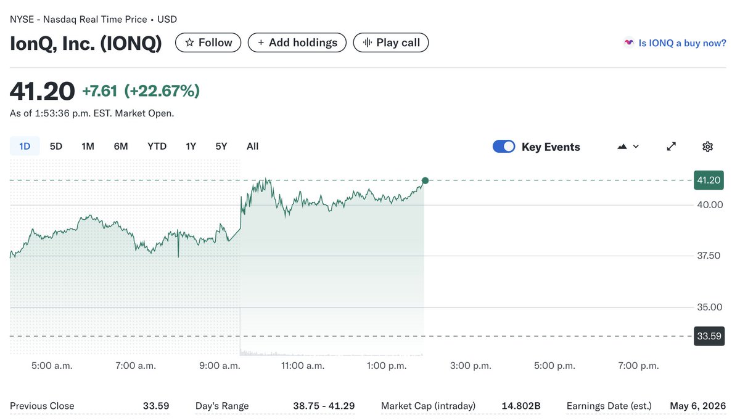Click the Play call button
Image resolution: width=740 pixels, height=420 pixels.
coord(390,42)
